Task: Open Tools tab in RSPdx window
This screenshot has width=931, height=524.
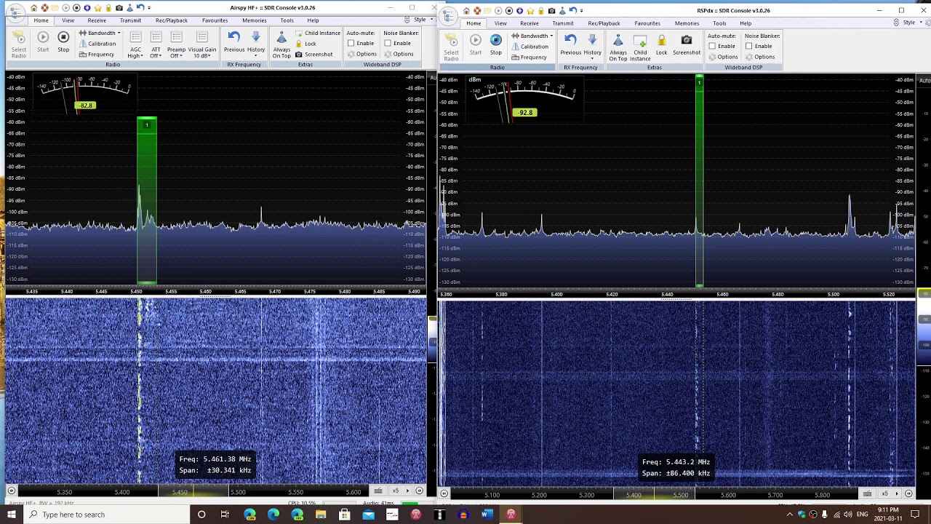Action: coord(719,23)
